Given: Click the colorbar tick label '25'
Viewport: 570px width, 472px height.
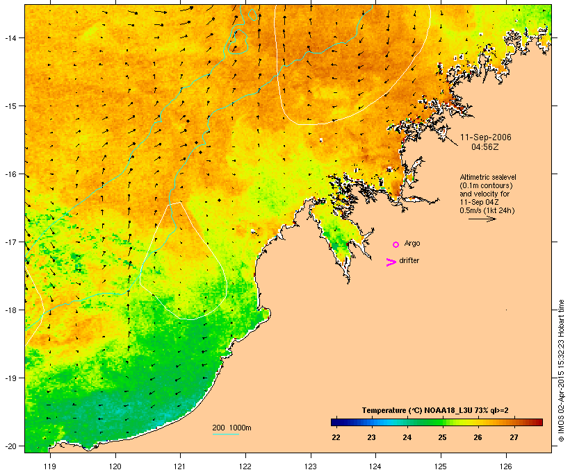Looking at the screenshot, I should (442, 437).
